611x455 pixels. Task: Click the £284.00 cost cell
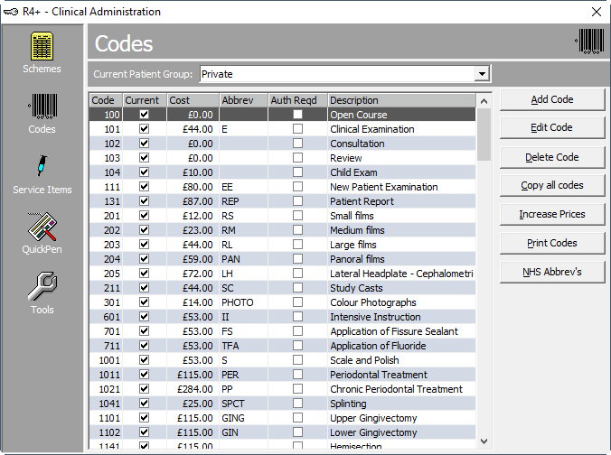(193, 389)
